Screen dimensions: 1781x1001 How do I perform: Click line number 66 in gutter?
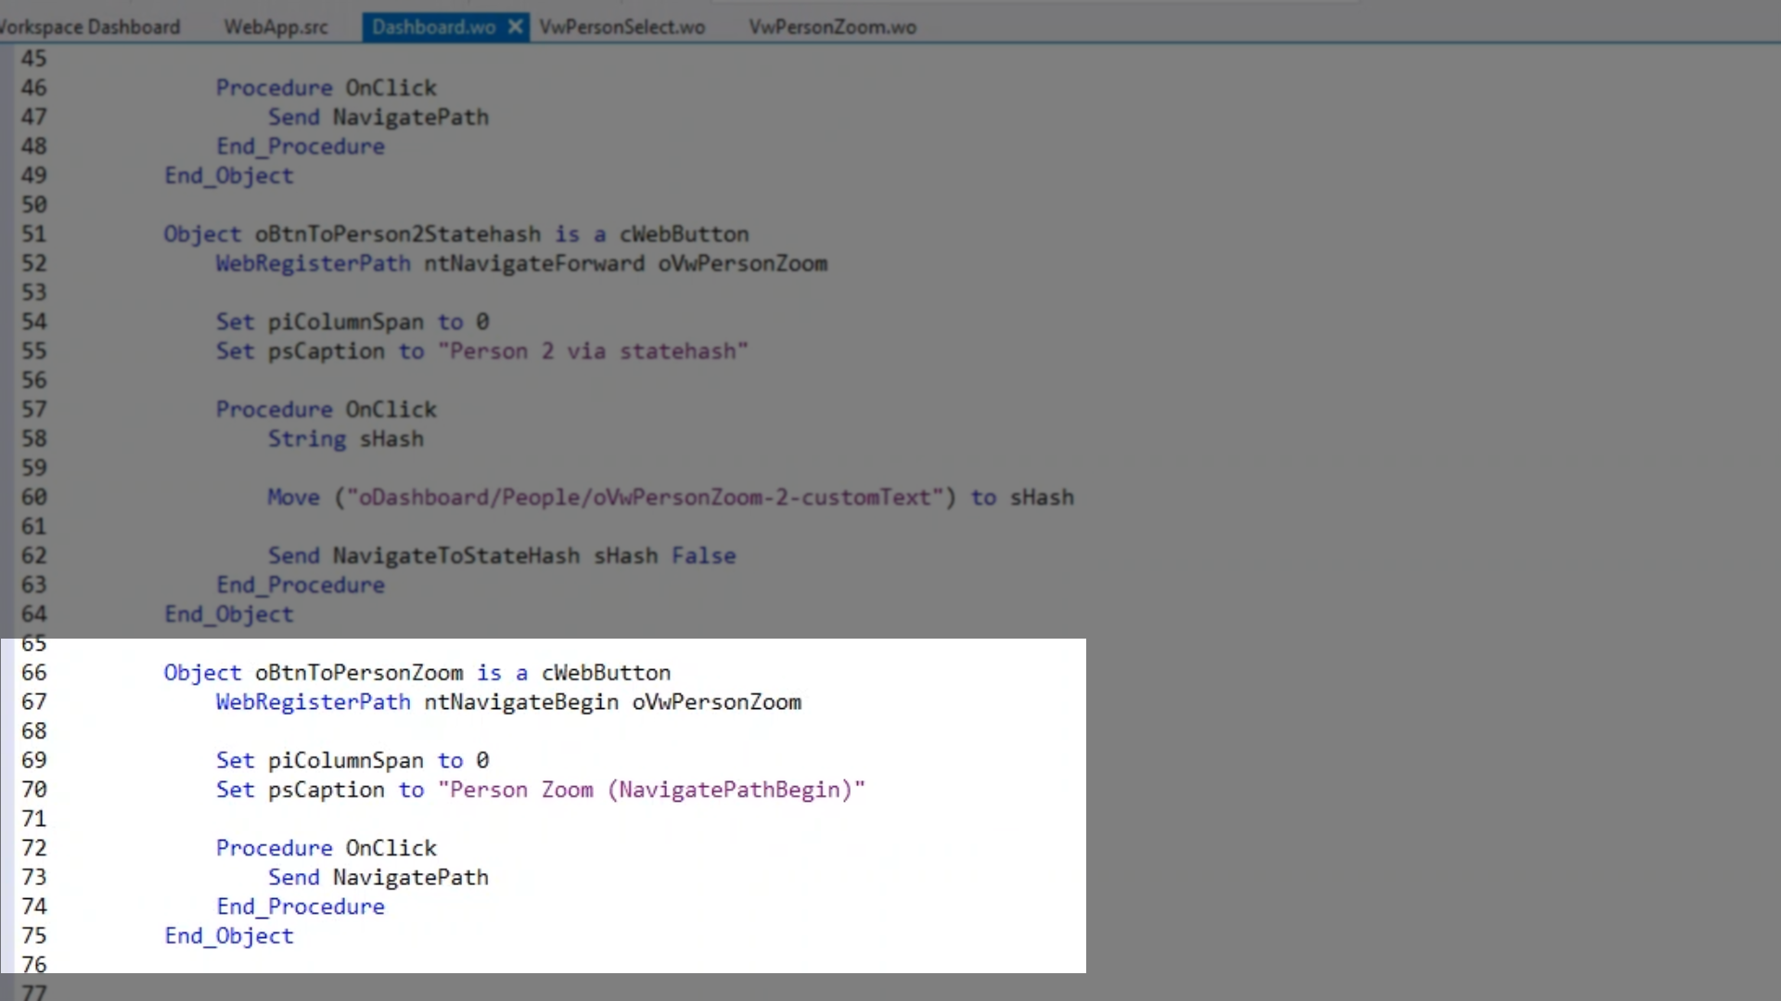pos(34,673)
